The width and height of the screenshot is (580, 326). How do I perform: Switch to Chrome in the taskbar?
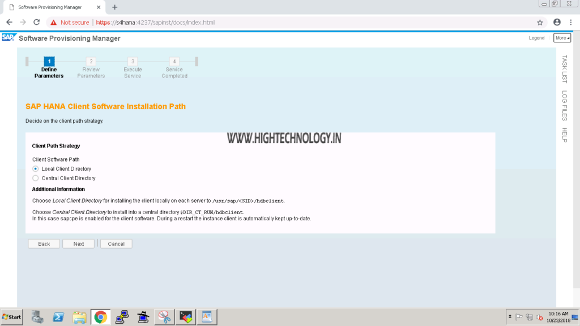click(x=100, y=317)
